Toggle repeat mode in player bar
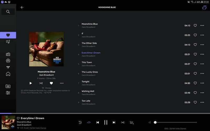Image resolution: width=210 pixels, height=131 pixels. (x=89, y=122)
